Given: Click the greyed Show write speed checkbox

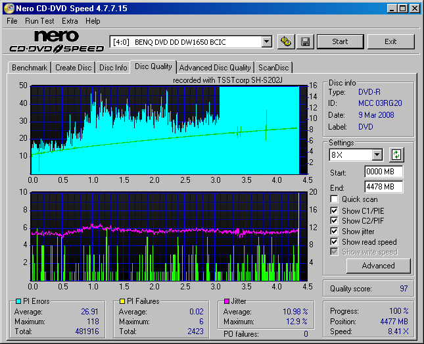Looking at the screenshot, I should (x=334, y=252).
